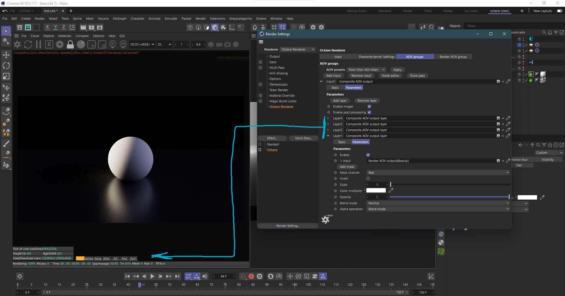Select the Move tool in left toolbar
Screen dimensions: 565x296
pyautogui.click(x=6, y=55)
